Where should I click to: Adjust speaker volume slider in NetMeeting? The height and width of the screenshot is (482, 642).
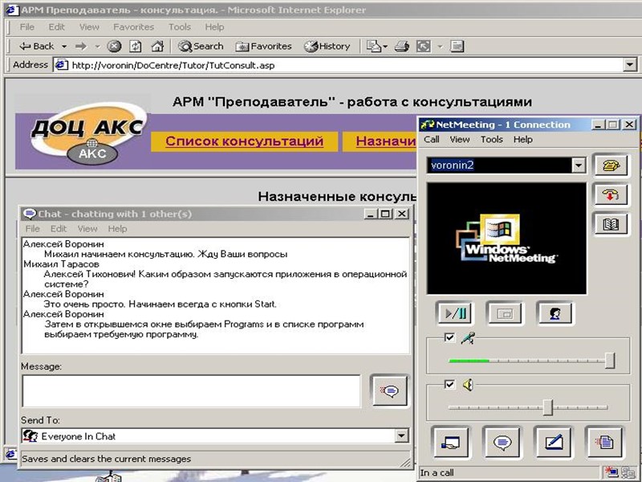(x=548, y=407)
